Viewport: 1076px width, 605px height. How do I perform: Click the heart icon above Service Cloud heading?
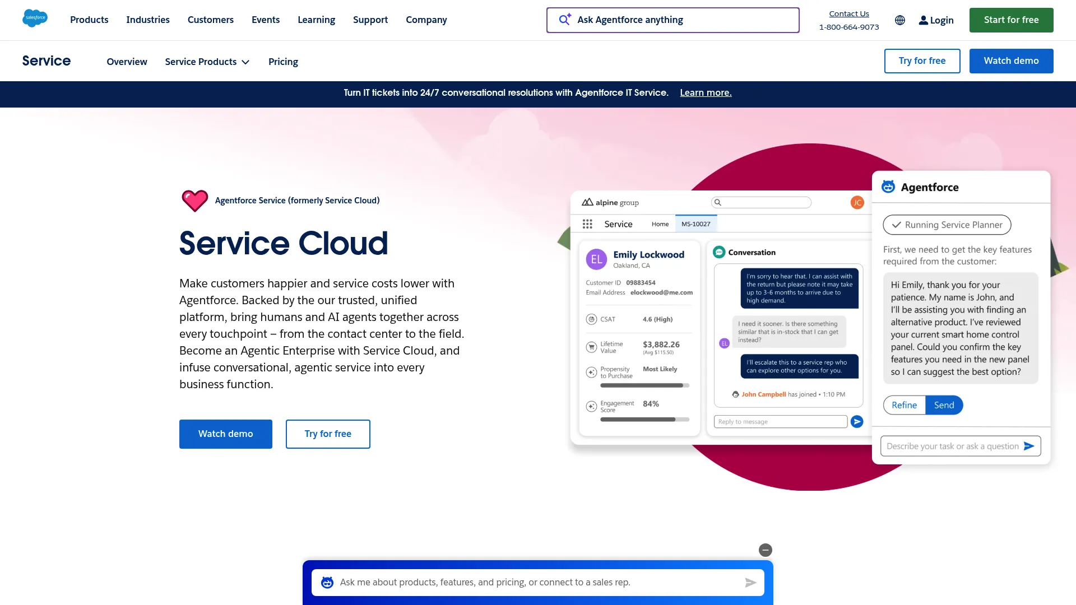[195, 200]
